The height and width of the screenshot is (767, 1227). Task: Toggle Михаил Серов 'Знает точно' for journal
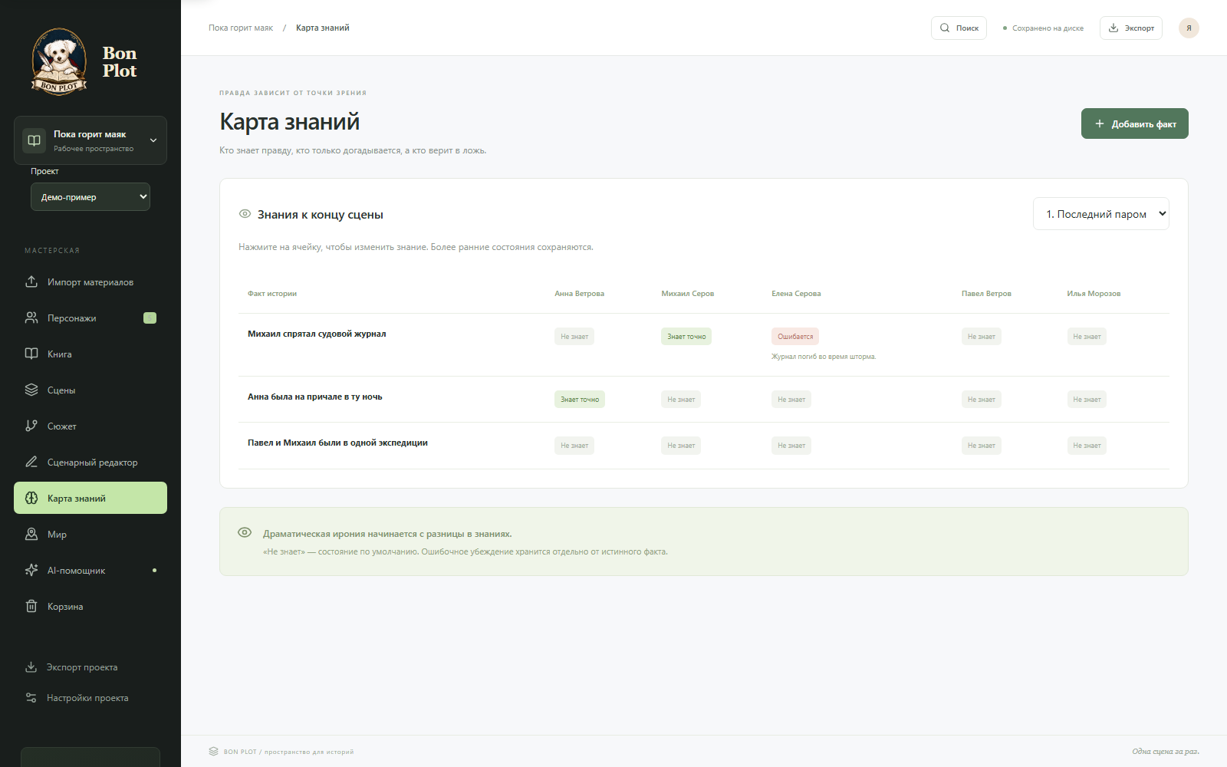coord(686,337)
